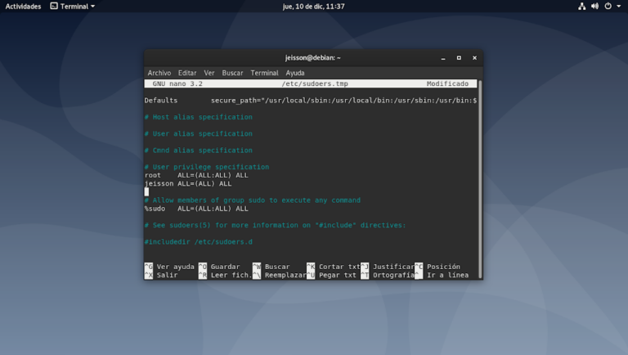Click the power icon
628x355 pixels.
click(x=608, y=6)
